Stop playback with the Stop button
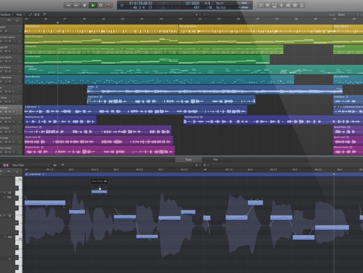 [x=84, y=5]
